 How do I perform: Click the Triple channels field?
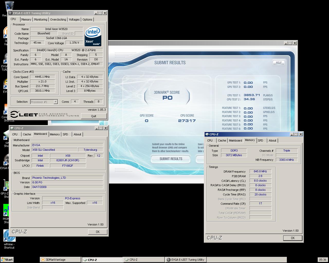click(x=287, y=151)
